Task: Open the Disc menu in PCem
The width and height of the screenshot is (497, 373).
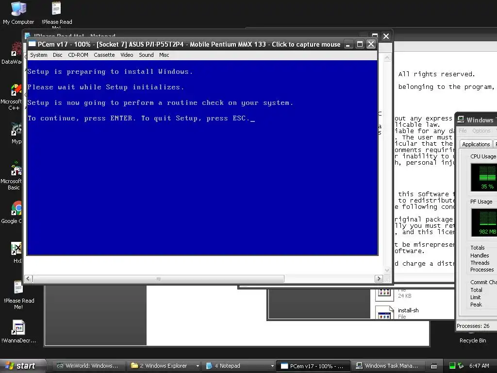Action: click(x=57, y=55)
